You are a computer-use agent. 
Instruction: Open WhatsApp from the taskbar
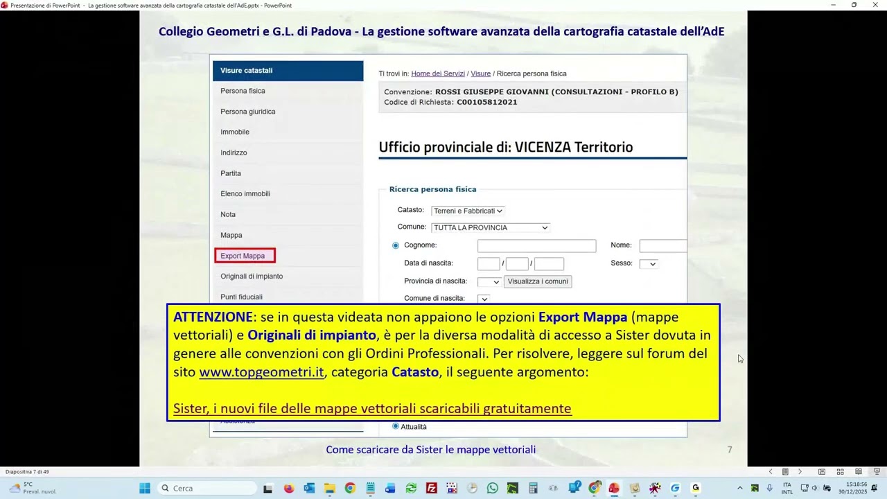click(x=493, y=488)
